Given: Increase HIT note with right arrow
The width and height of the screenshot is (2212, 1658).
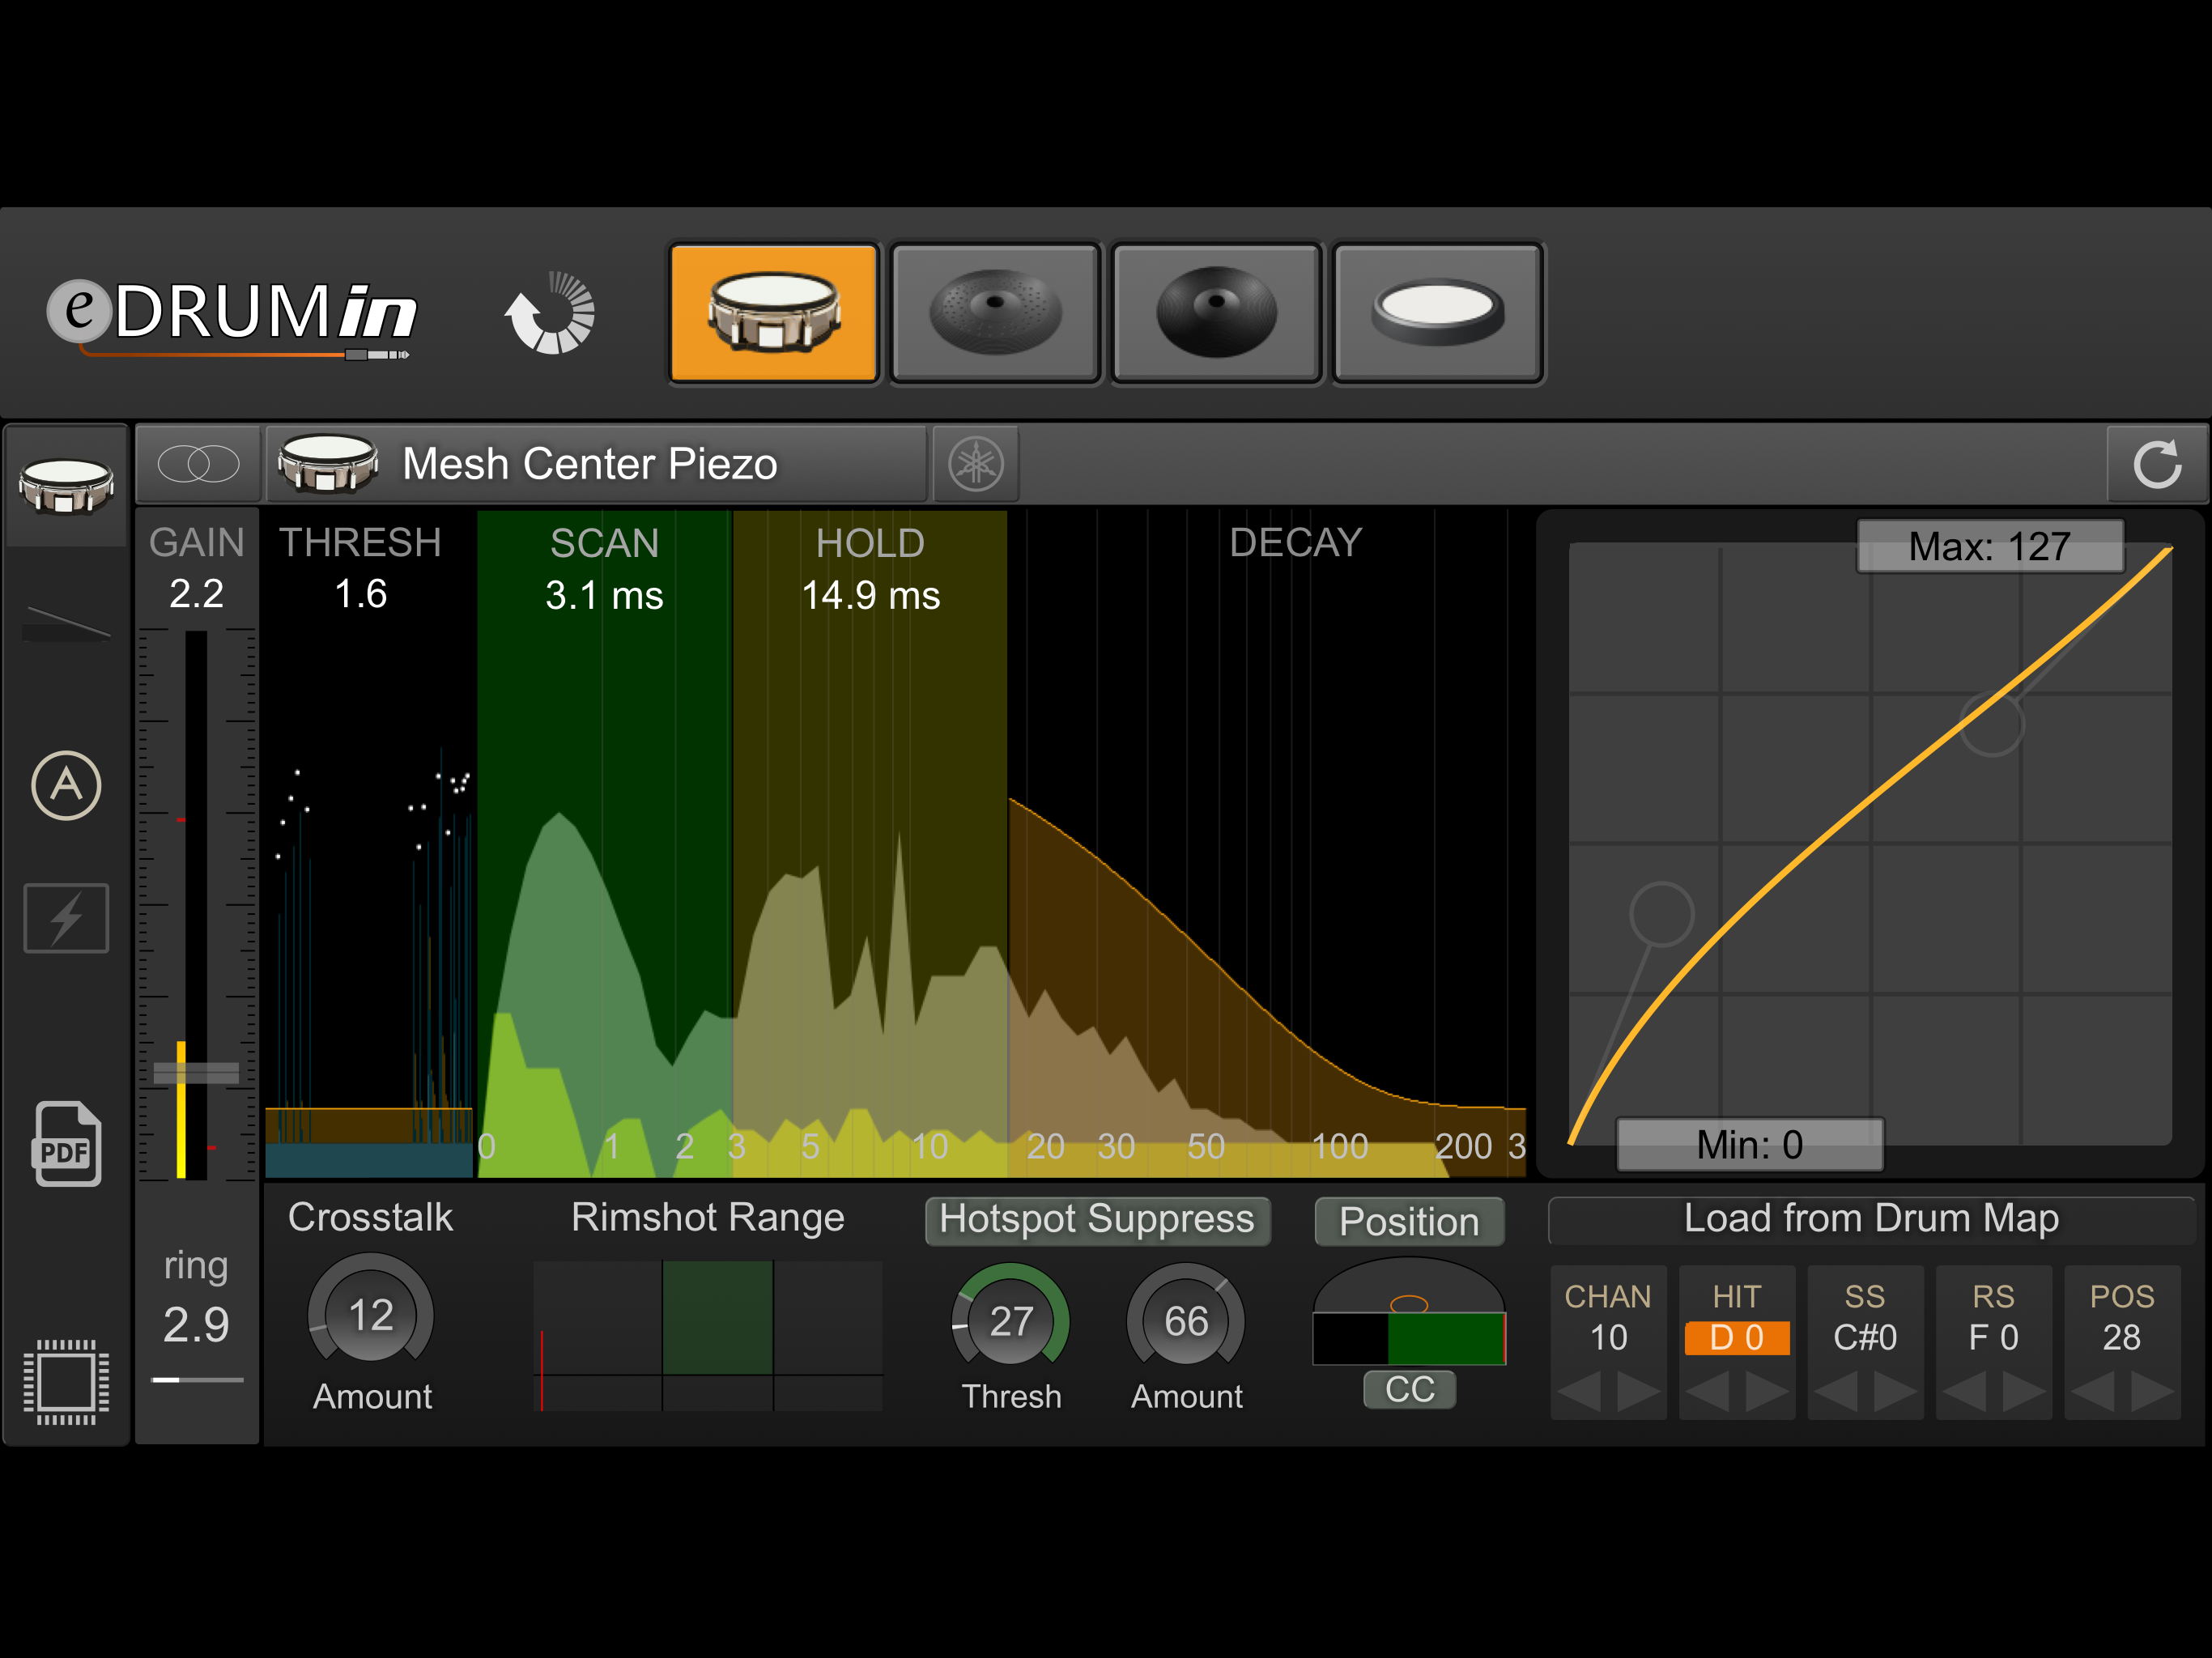Looking at the screenshot, I should pyautogui.click(x=1765, y=1391).
